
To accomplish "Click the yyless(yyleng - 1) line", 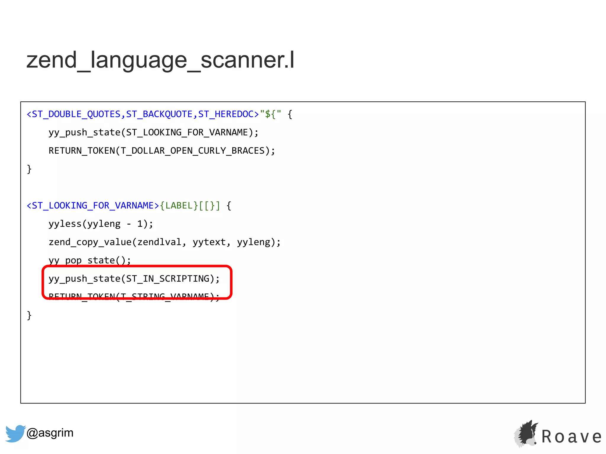I will 101,224.
